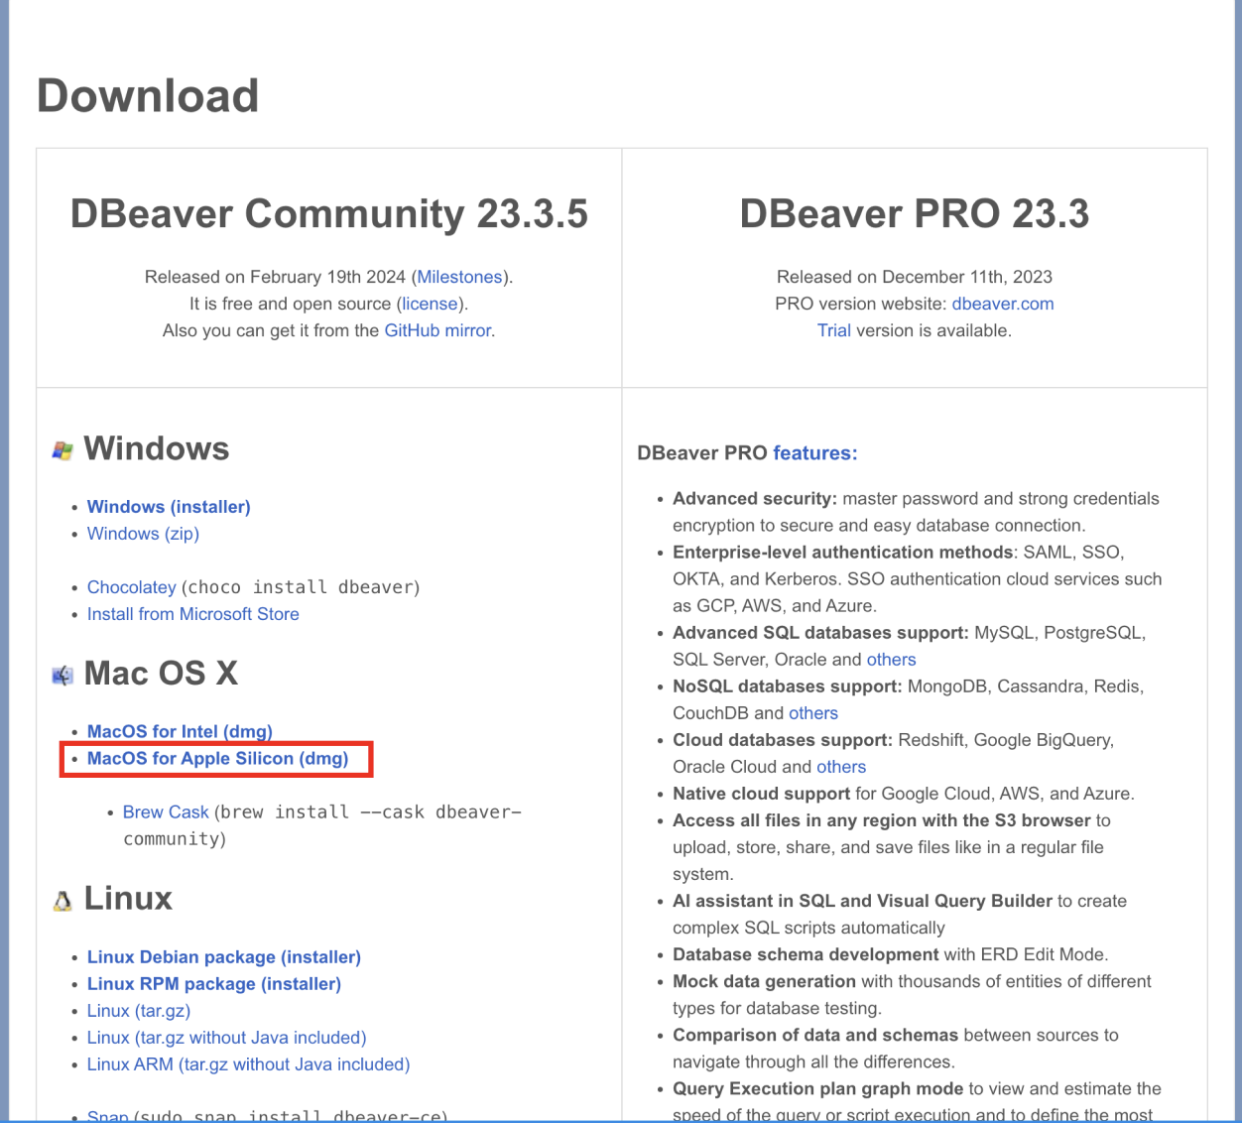
Task: Click 'Query Execution plan graph mode' feature text
Action: [x=818, y=1088]
